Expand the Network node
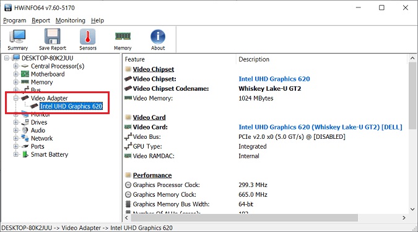418x232 pixels. tap(16, 138)
